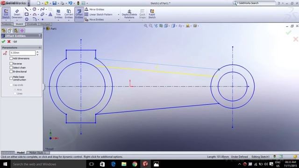Select the Point sketch tool
The image size is (299, 168).
(43, 20)
